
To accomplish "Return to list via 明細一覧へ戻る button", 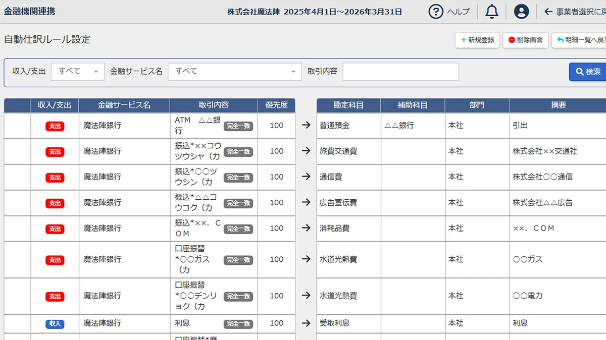I will [579, 40].
